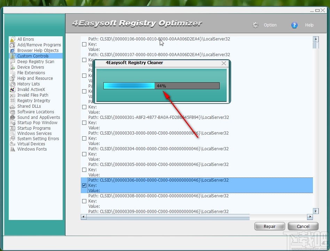Click the Option gear icon
This screenshot has width=330, height=251.
point(255,25)
